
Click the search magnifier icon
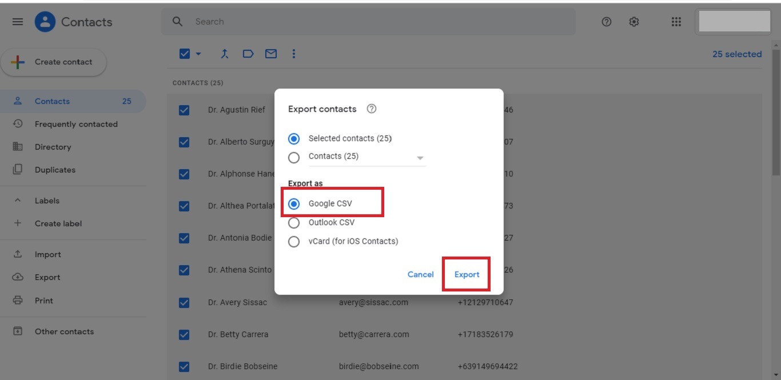pos(178,22)
